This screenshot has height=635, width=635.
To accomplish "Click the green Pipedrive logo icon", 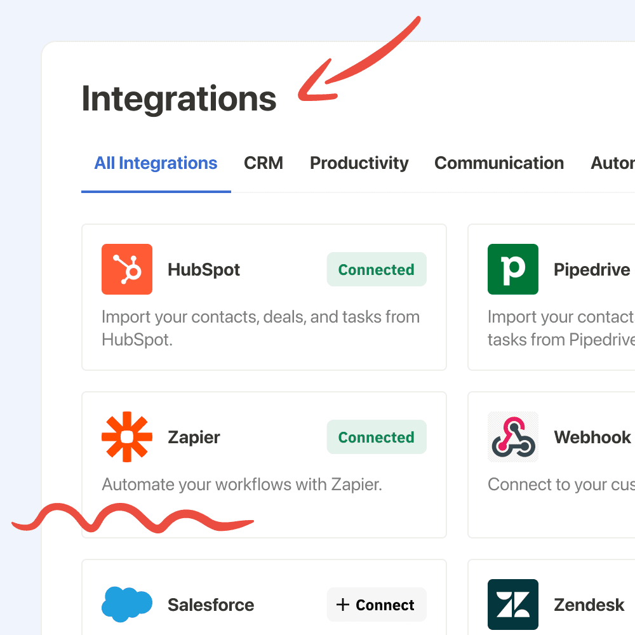I will click(x=512, y=269).
